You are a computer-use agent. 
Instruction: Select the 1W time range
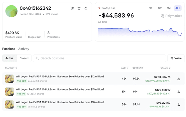[x=160, y=8]
